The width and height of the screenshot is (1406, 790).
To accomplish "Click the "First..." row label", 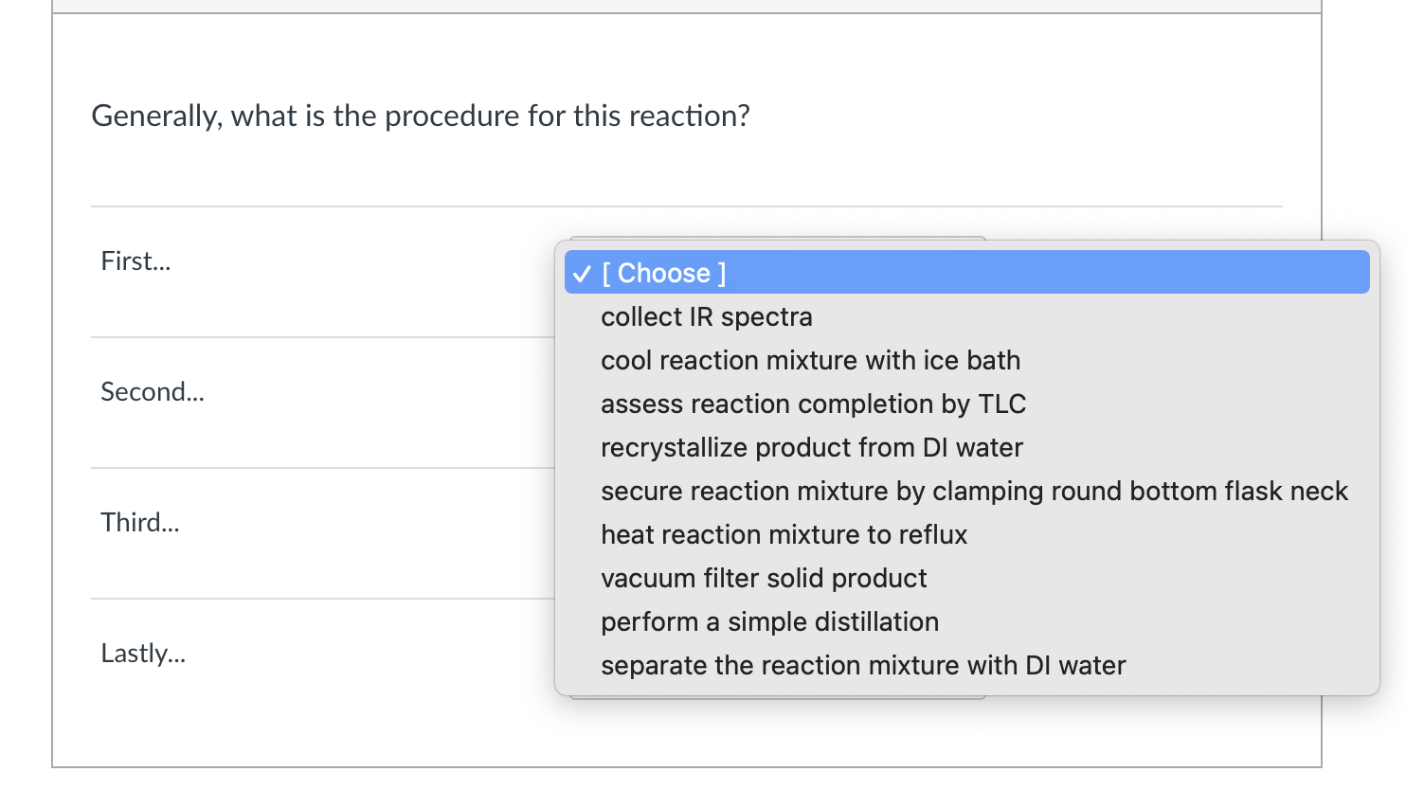I will (x=135, y=261).
